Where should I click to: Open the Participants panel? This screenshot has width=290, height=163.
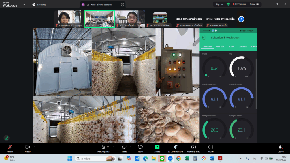[104, 147]
